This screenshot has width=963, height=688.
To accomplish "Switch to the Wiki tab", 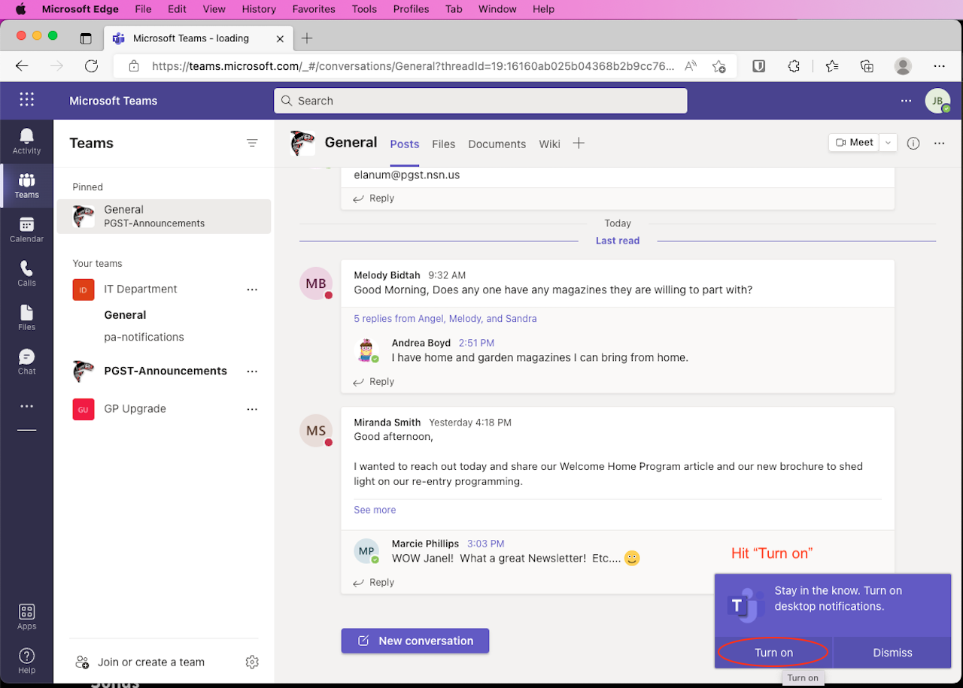I will 549,144.
